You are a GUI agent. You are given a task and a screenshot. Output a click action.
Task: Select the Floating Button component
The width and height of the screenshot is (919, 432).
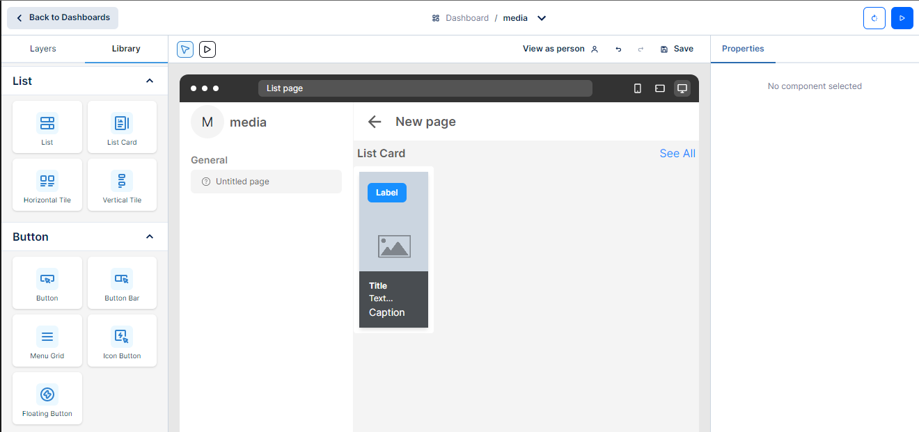(47, 399)
